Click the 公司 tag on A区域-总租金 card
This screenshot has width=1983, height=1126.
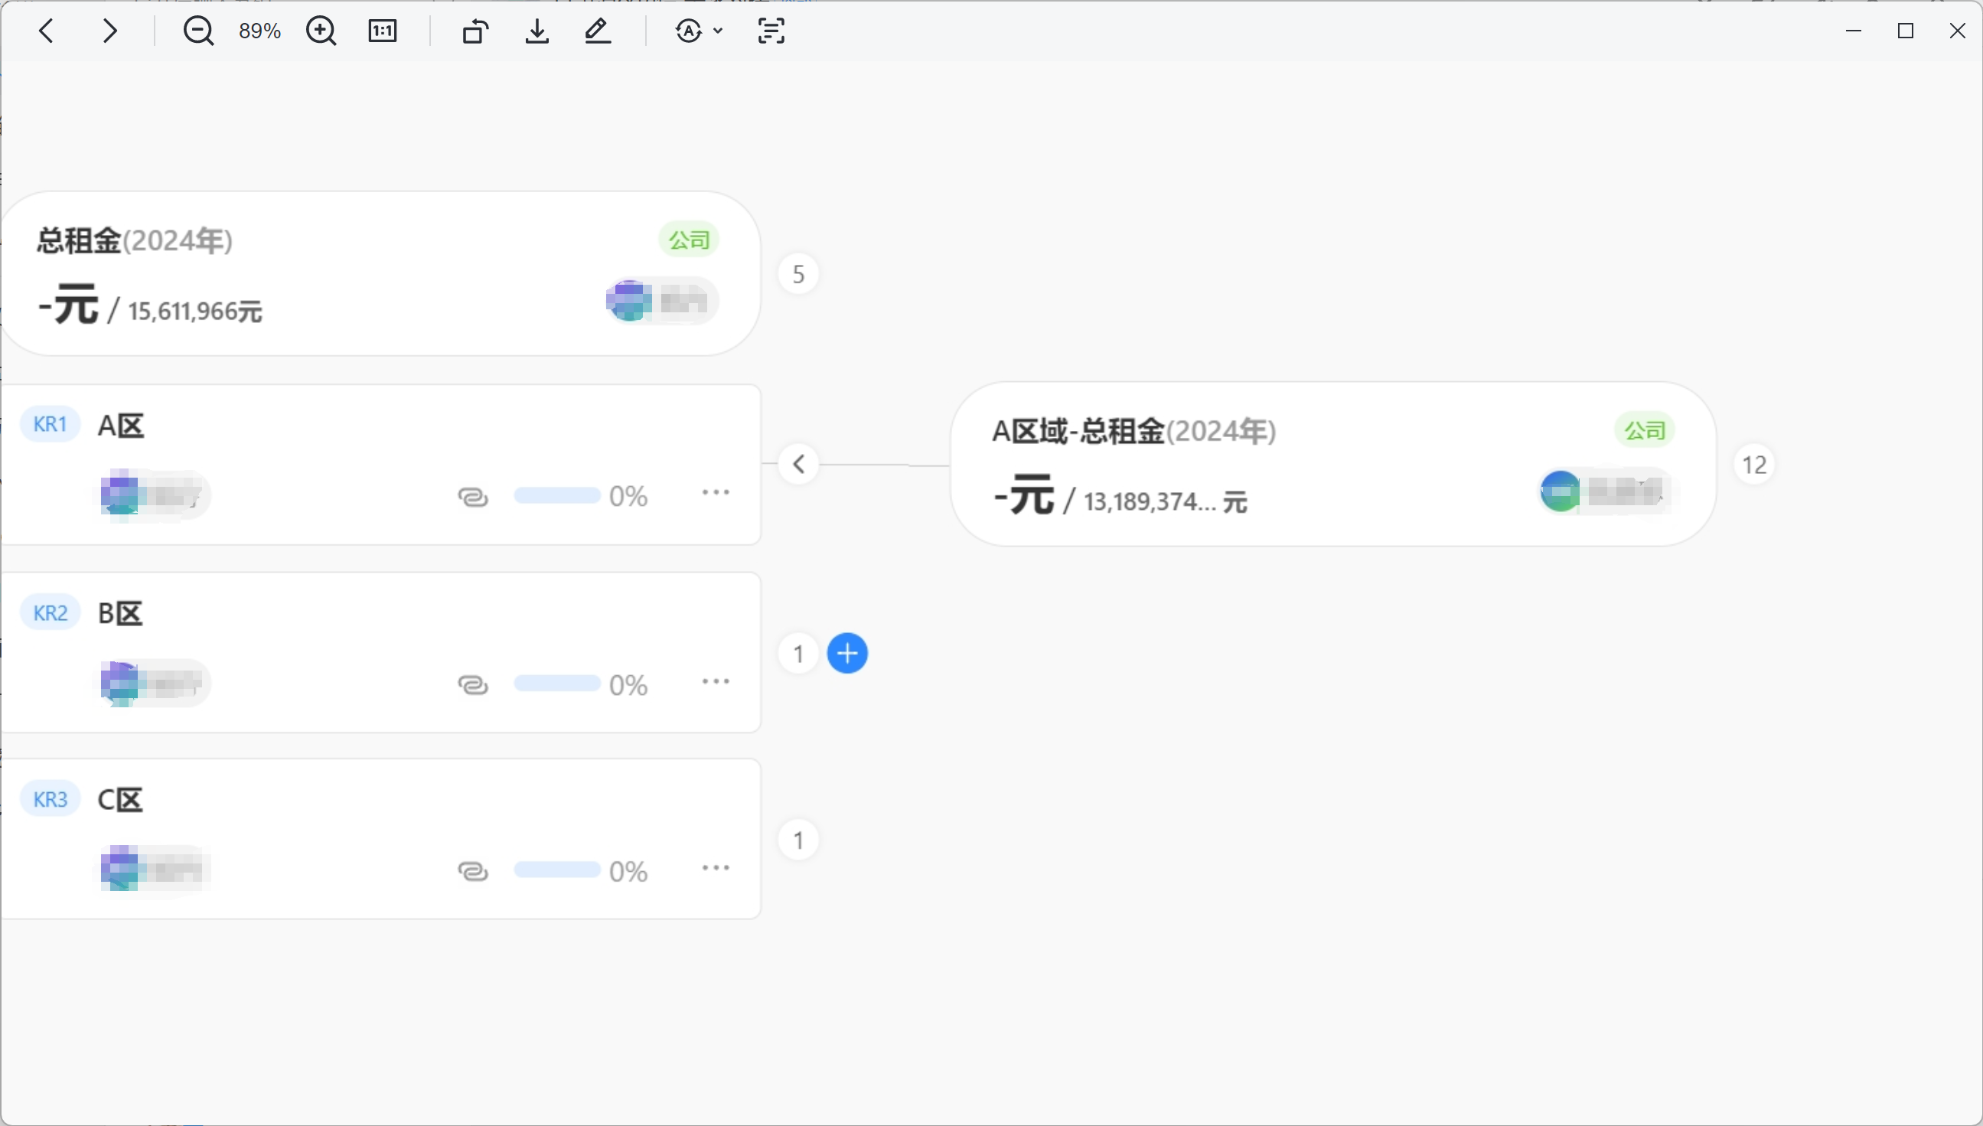[1645, 430]
